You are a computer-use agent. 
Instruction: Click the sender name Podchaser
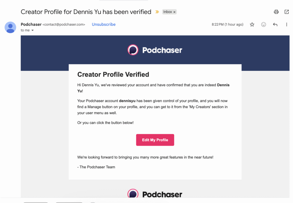click(31, 24)
